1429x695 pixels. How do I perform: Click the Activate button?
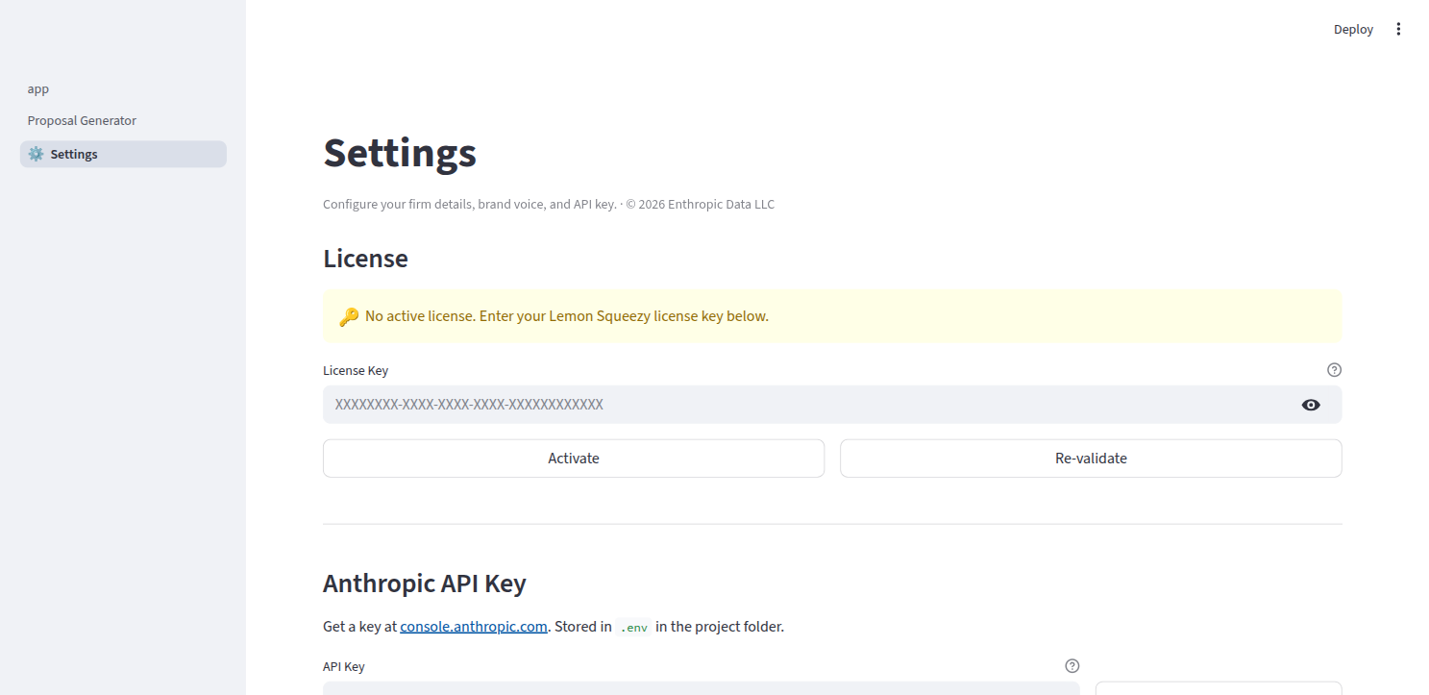[x=574, y=459]
